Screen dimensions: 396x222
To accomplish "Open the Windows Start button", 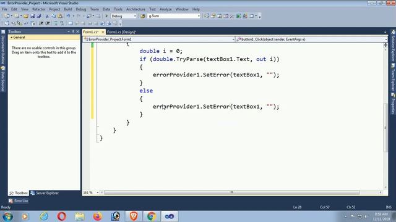I will [x=7, y=216].
